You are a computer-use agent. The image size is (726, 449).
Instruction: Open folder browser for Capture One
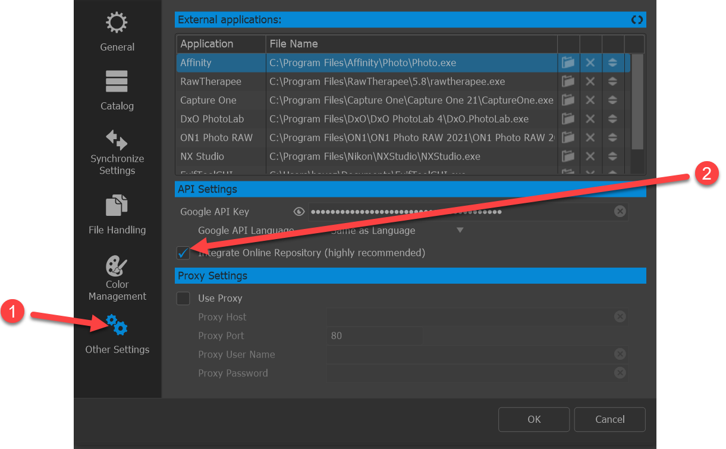click(x=568, y=100)
